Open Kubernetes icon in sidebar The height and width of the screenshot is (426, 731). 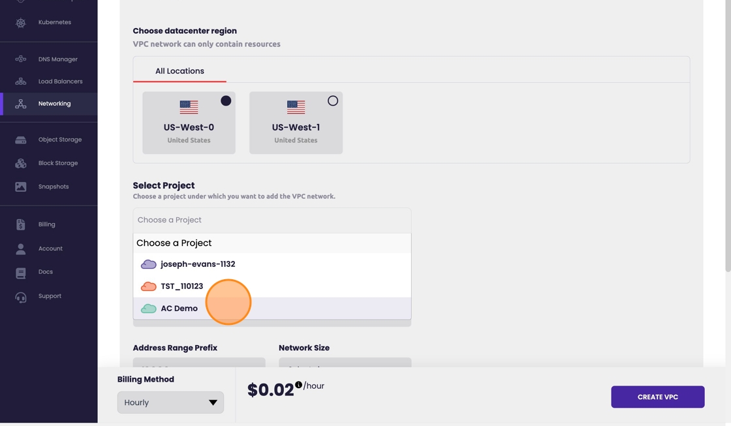coord(21,23)
